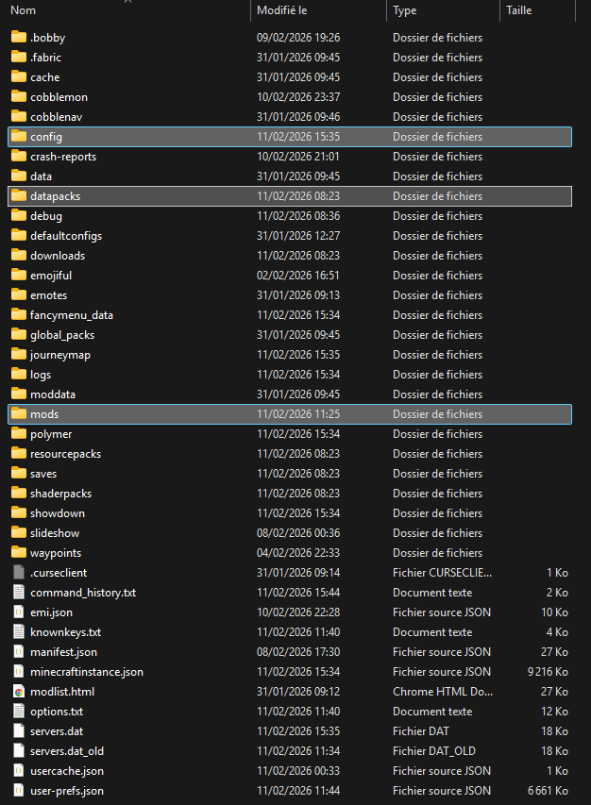Select the journeymap folder entry
The width and height of the screenshot is (591, 805).
point(59,355)
